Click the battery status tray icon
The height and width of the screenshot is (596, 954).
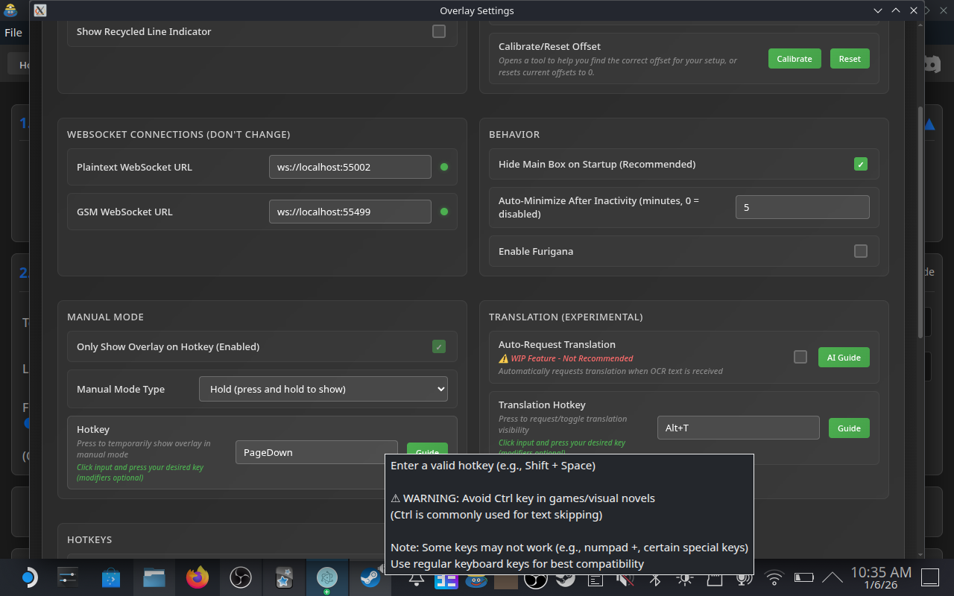[x=803, y=577]
